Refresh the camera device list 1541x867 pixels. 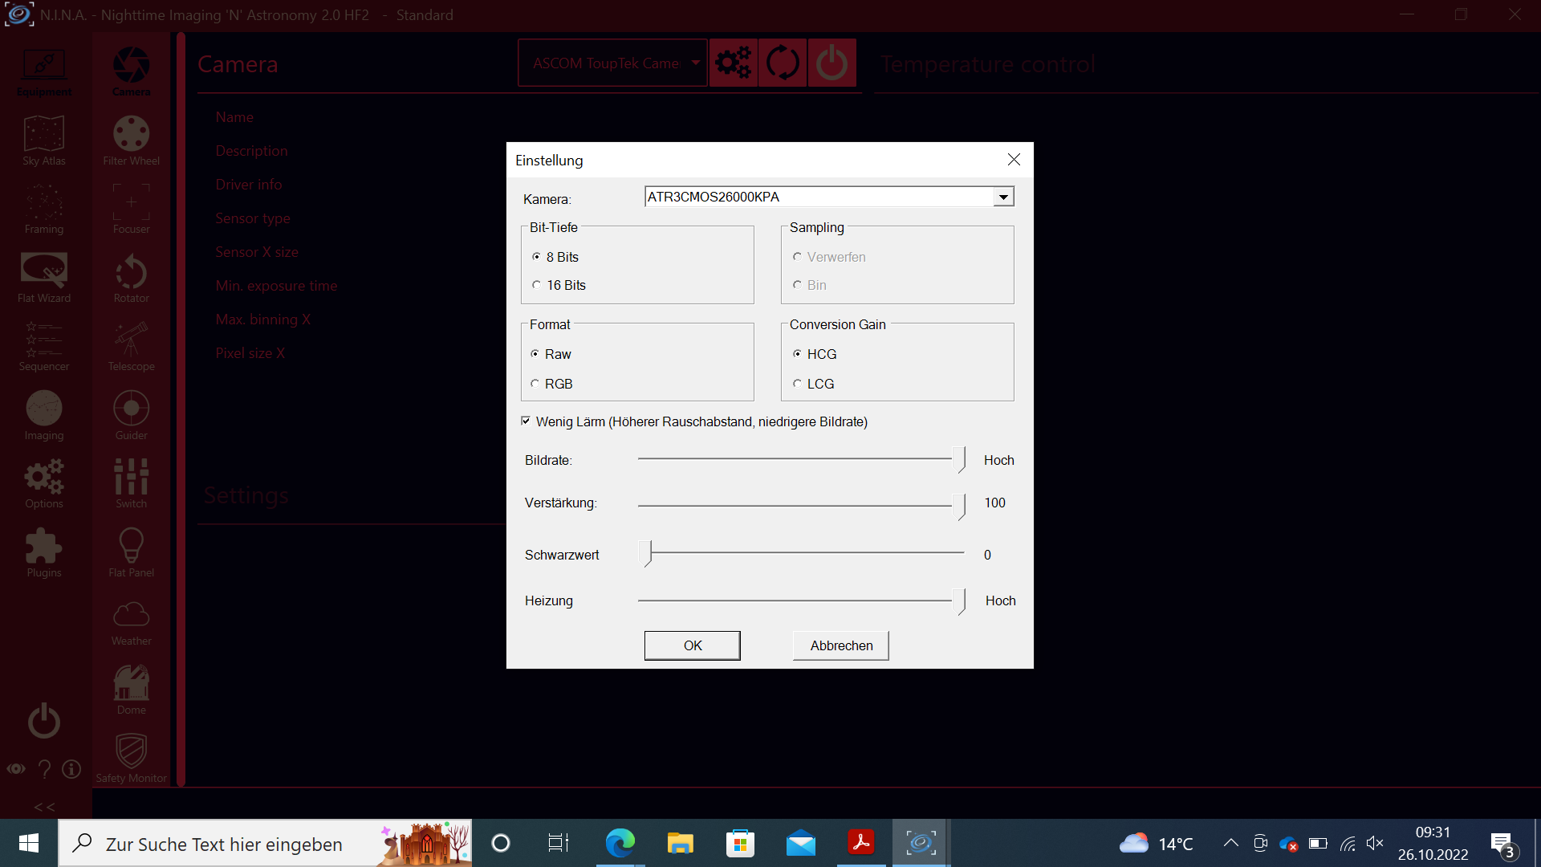click(783, 63)
